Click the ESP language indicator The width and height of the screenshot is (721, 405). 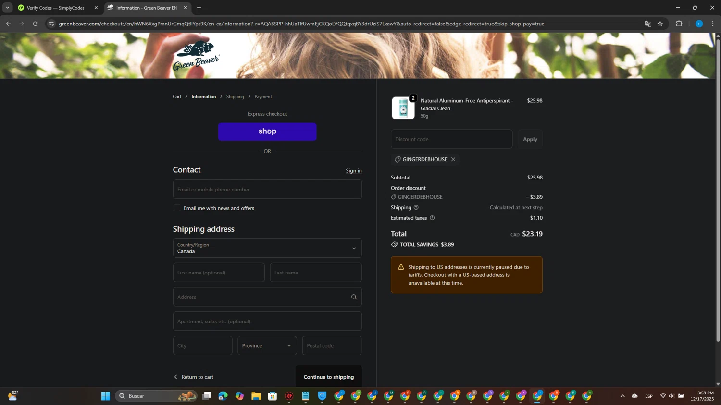(649, 396)
